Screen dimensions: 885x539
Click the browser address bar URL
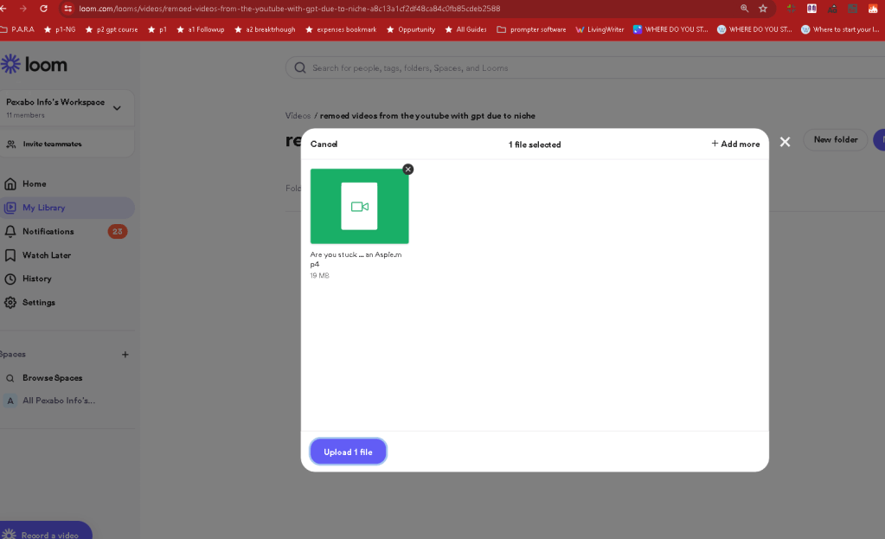click(289, 9)
